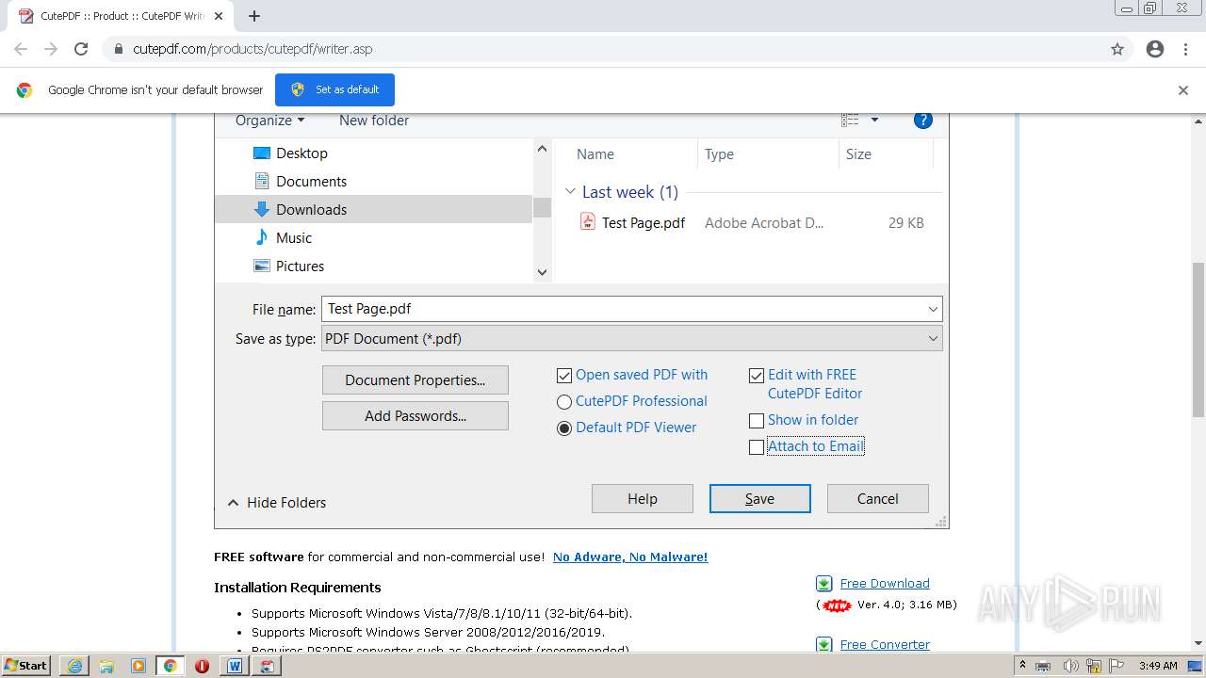Sort by the Type column header
The height and width of the screenshot is (678, 1206).
(719, 154)
